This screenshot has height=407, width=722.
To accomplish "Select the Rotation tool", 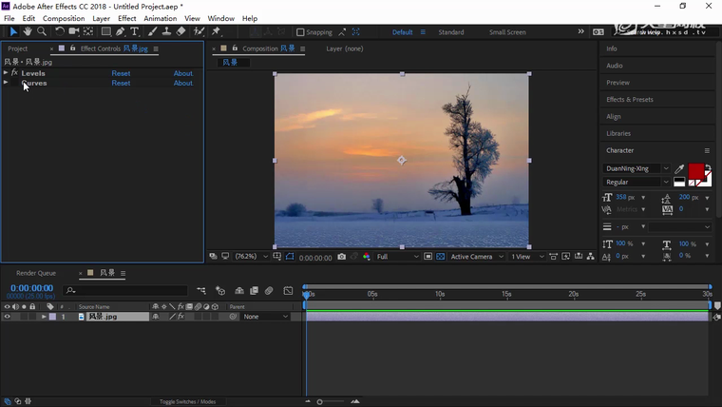I will point(59,31).
